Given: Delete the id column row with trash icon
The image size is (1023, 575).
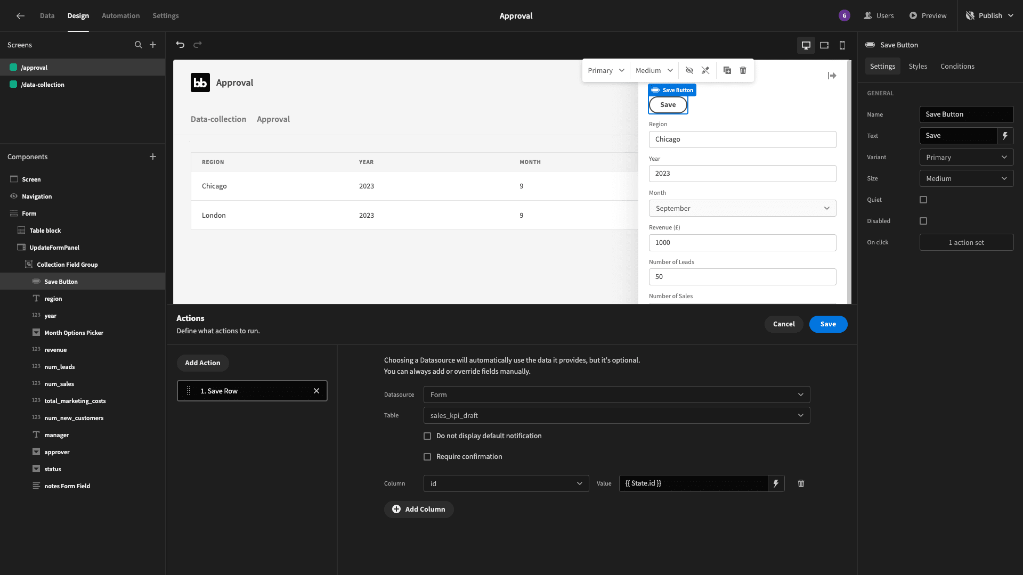Looking at the screenshot, I should point(801,483).
